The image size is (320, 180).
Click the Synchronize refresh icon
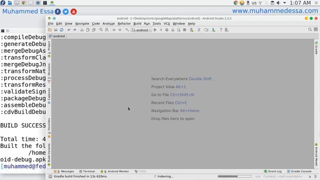click(x=61, y=30)
